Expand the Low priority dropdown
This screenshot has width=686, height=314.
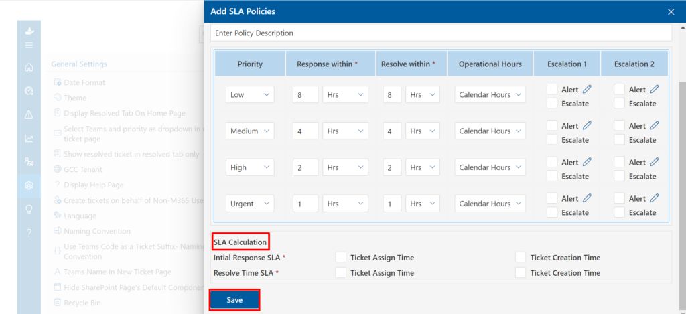point(249,95)
